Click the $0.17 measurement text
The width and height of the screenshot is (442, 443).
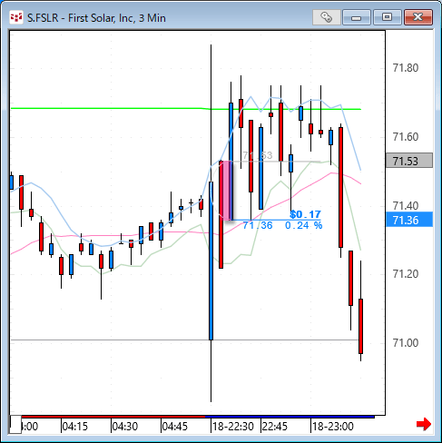click(x=305, y=214)
